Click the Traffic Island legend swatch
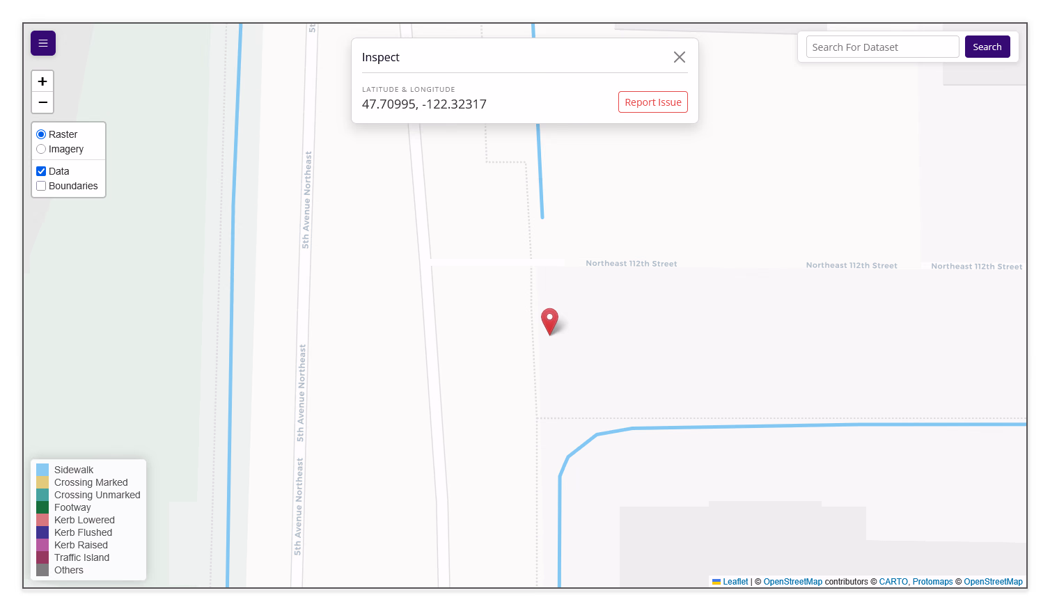 42,557
